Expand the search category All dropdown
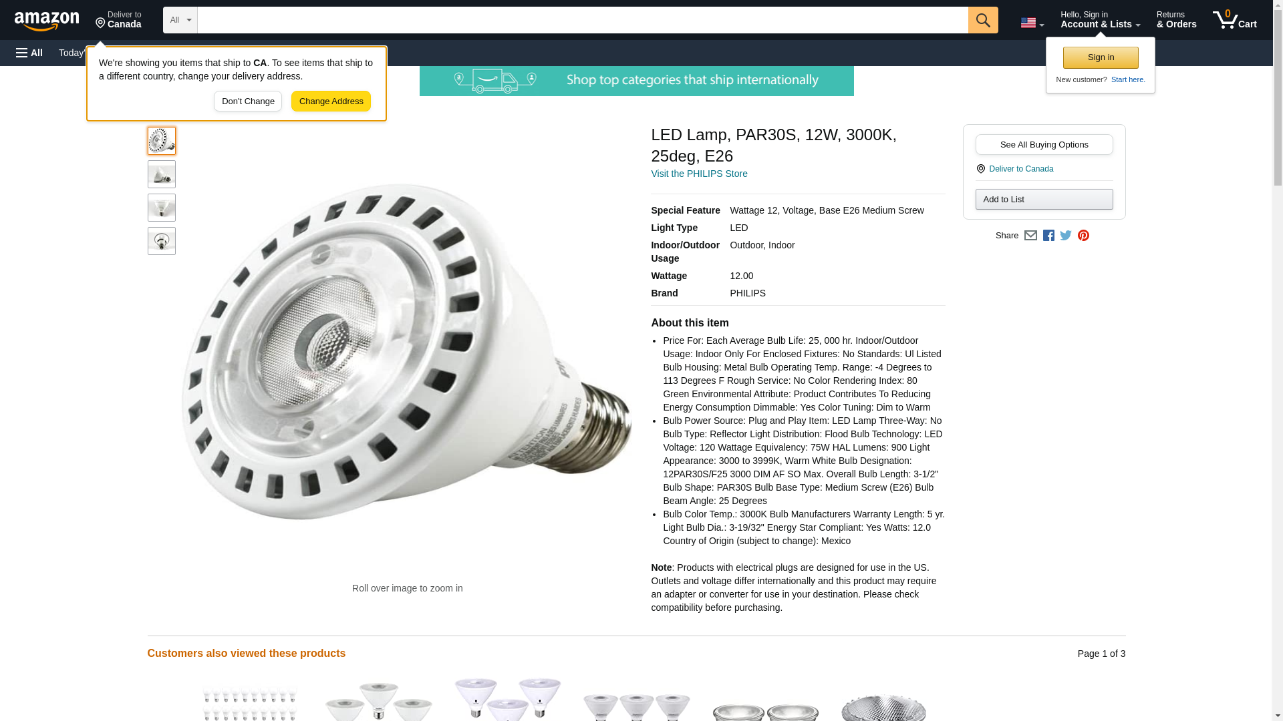Image resolution: width=1283 pixels, height=721 pixels. pos(180,20)
